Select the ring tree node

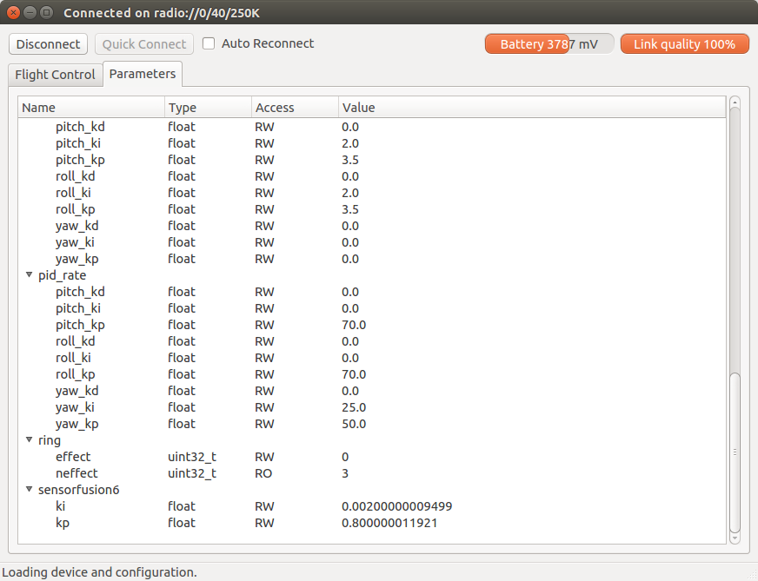point(50,440)
